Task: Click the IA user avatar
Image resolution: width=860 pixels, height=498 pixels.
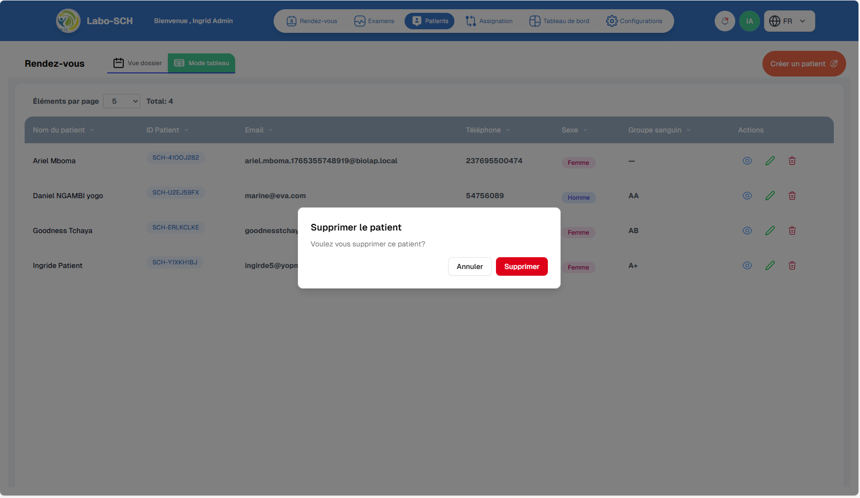Action: 749,21
